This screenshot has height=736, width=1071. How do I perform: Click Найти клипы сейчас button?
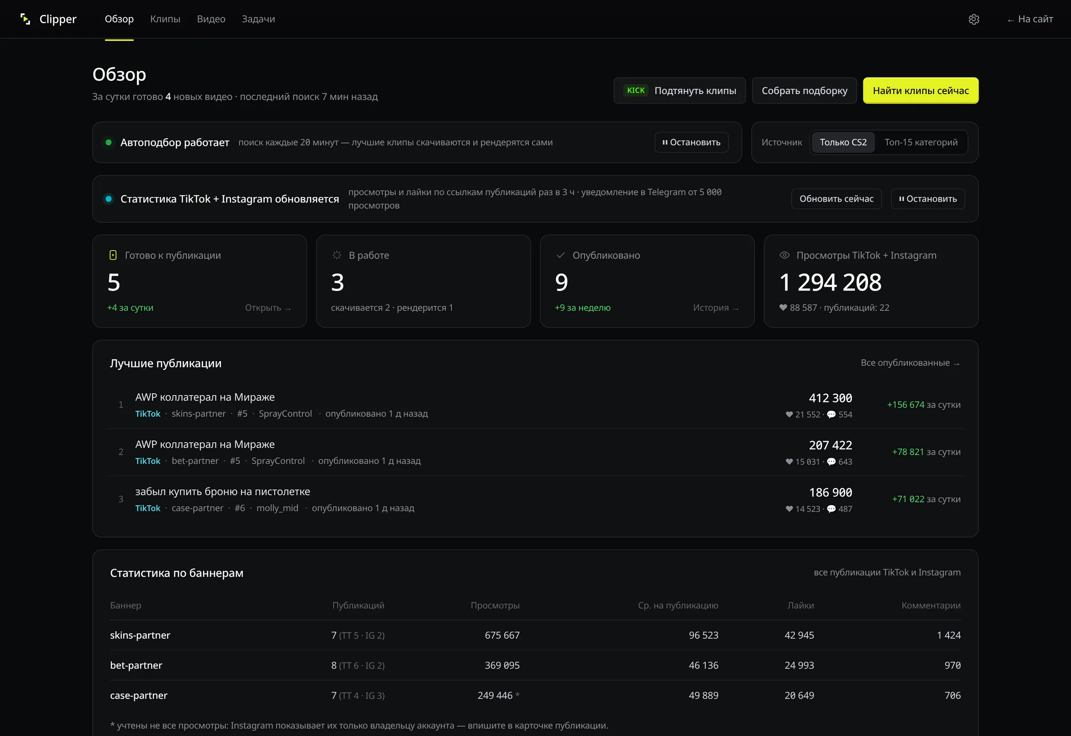pyautogui.click(x=920, y=91)
